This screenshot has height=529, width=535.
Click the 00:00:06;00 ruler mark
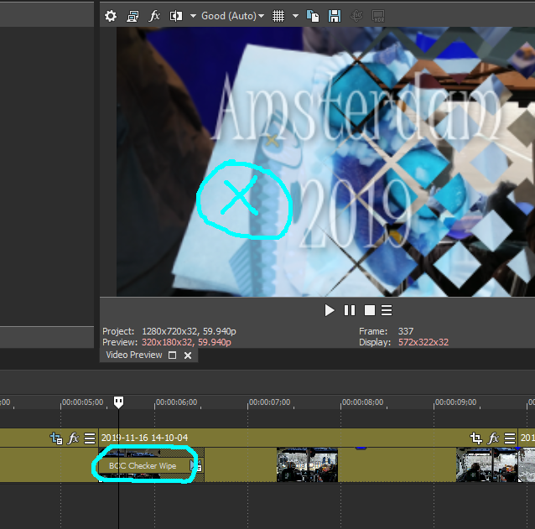point(176,402)
